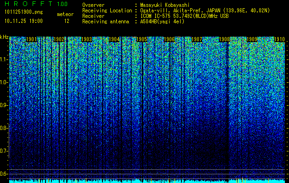289x183 pixels.
Task: Click the 1902 time marker
Action: 59,39
